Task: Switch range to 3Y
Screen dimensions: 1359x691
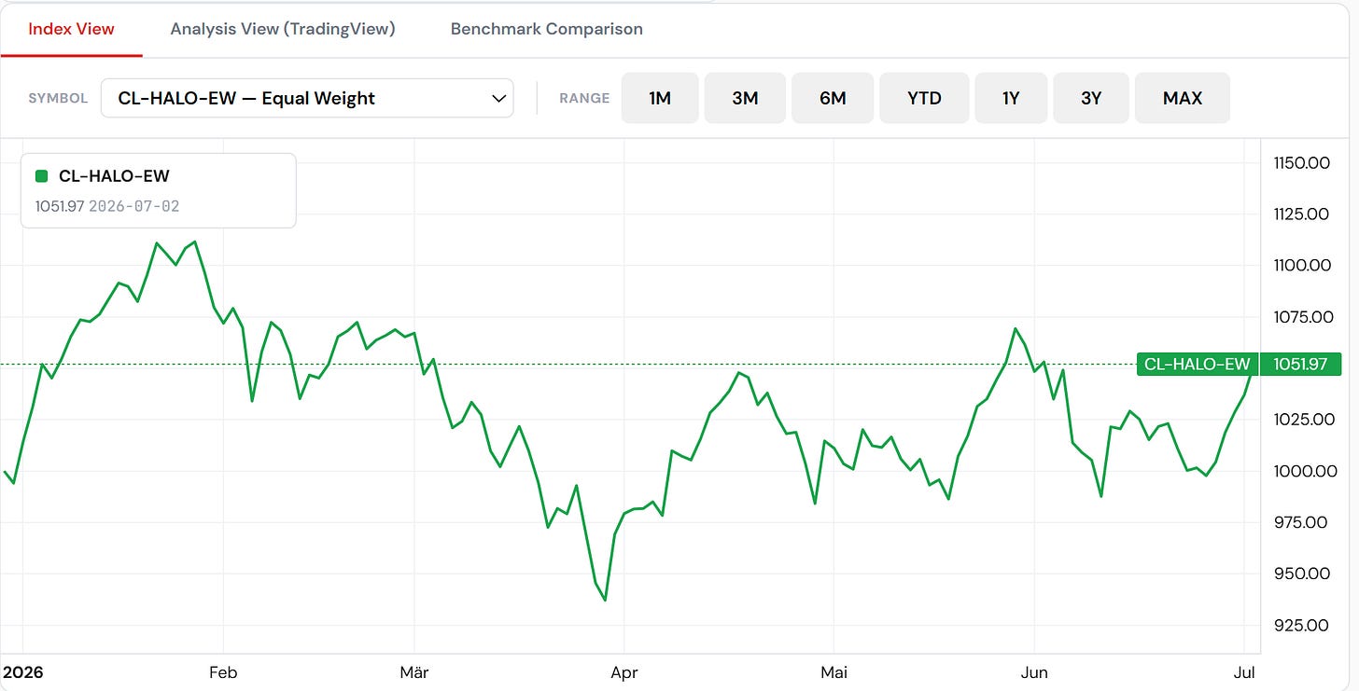Action: click(x=1091, y=98)
